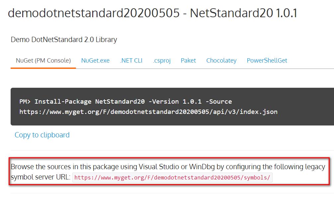Click the Copy to clipboard link
This screenshot has height=197, width=334.
click(42, 135)
